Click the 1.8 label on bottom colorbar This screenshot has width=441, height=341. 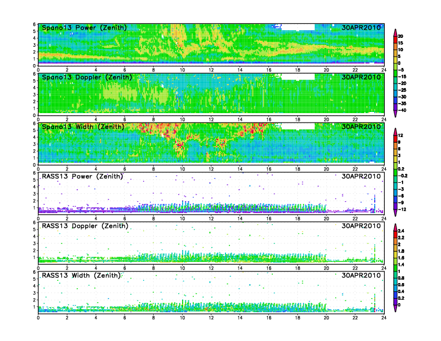click(x=401, y=251)
